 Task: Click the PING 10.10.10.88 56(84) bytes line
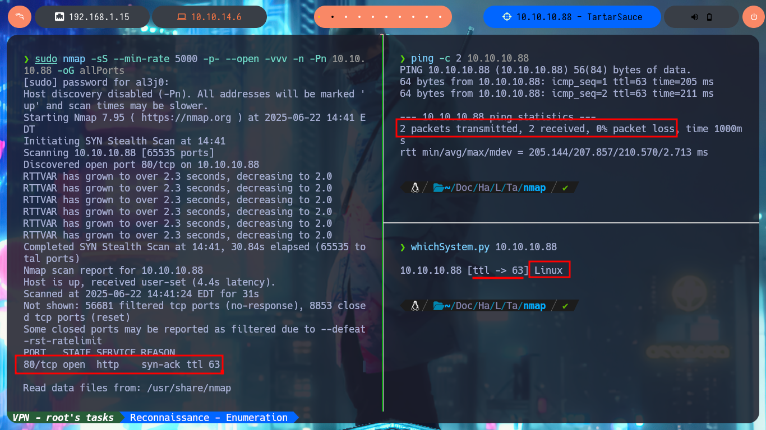click(546, 70)
